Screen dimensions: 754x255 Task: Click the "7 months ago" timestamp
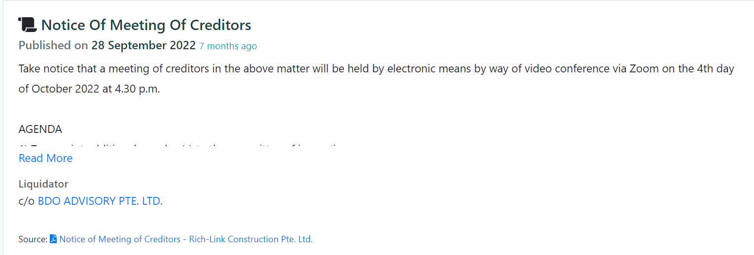point(228,46)
